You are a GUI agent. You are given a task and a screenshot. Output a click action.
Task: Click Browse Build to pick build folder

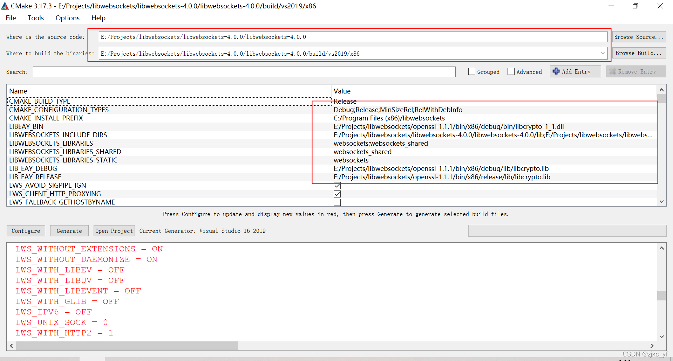point(639,53)
